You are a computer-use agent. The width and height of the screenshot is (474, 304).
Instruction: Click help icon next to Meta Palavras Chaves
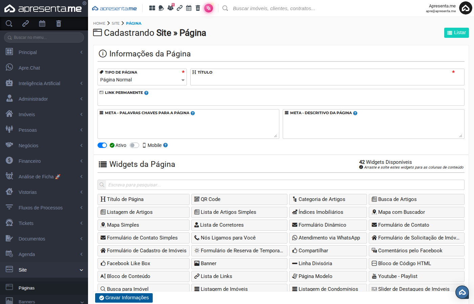click(x=193, y=113)
